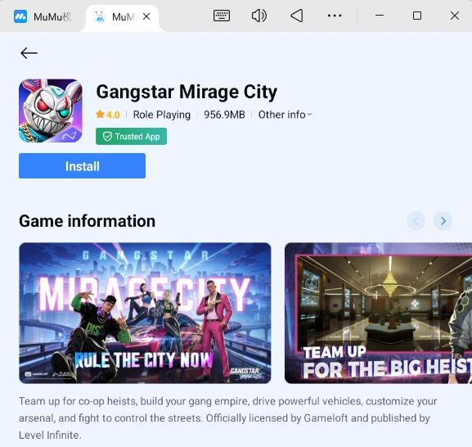Close the active MuMu tab
This screenshot has height=447, width=472.
146,16
